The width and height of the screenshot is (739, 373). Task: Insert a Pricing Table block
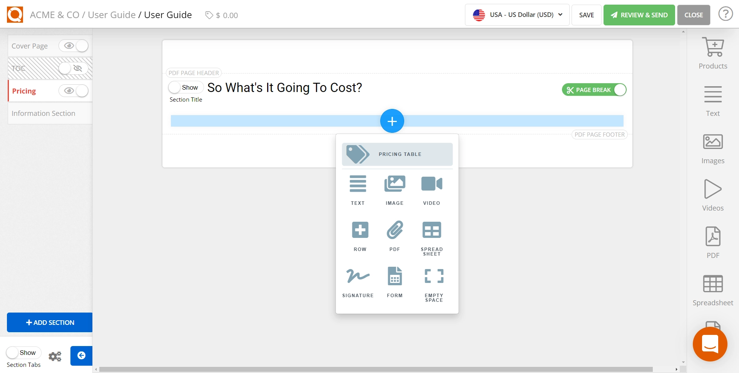(397, 154)
